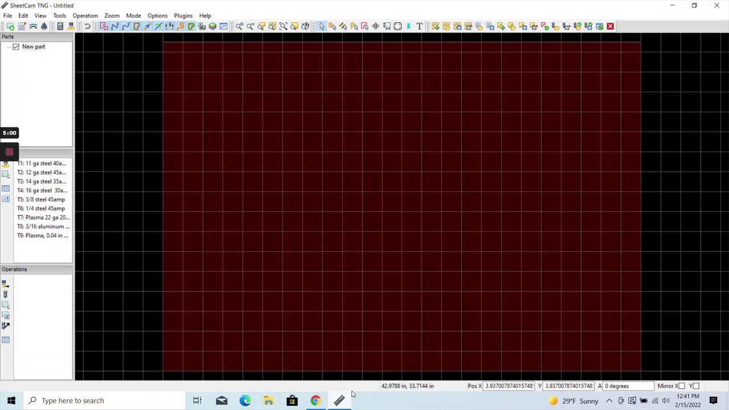This screenshot has width=729, height=410.
Task: Click the taskbar search box
Action: tap(105, 400)
